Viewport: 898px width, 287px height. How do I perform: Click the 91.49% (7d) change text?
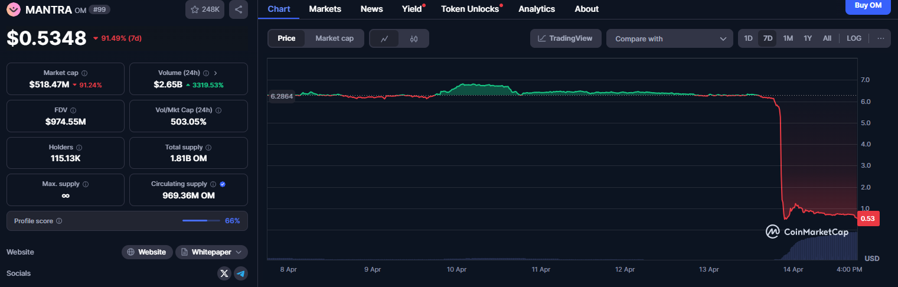tap(121, 38)
